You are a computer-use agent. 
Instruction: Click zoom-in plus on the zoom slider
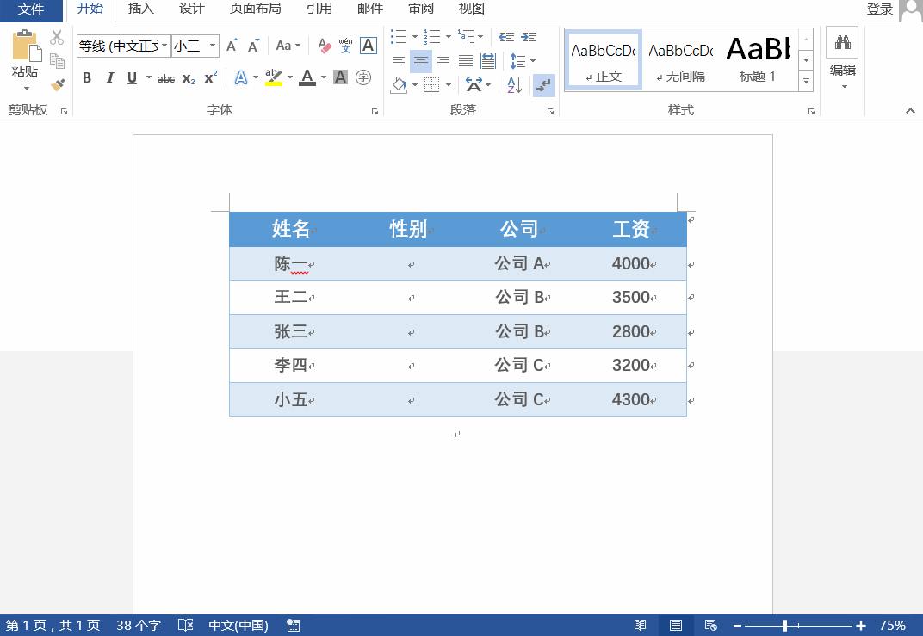pos(859,626)
